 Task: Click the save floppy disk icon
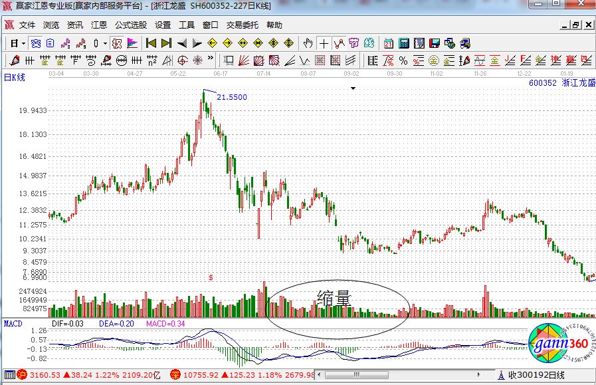435,43
